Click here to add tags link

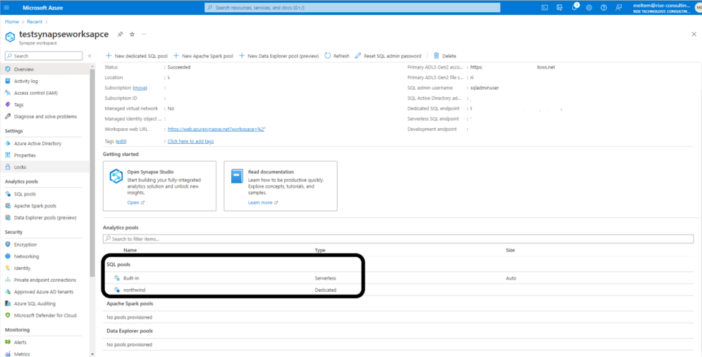click(190, 141)
